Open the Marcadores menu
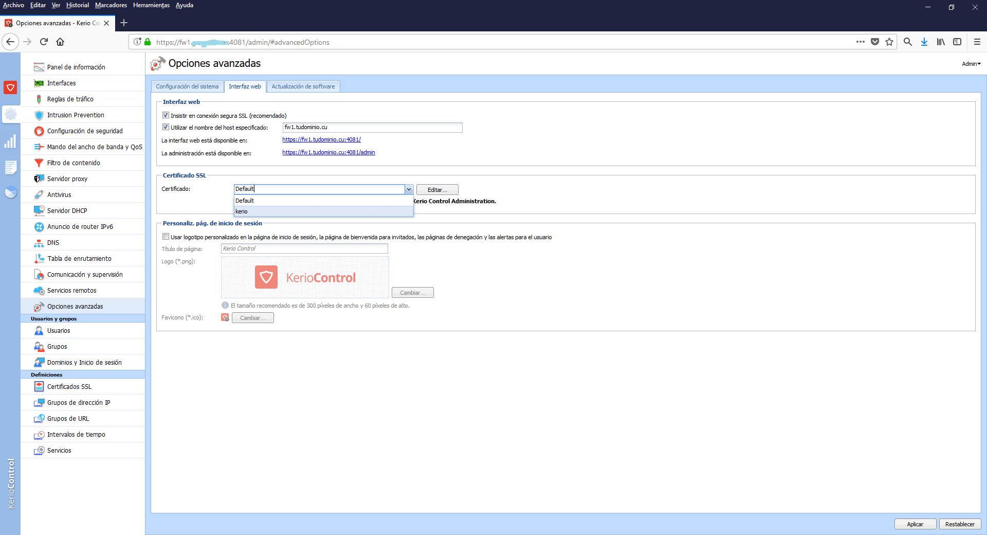Image resolution: width=987 pixels, height=535 pixels. click(x=111, y=5)
